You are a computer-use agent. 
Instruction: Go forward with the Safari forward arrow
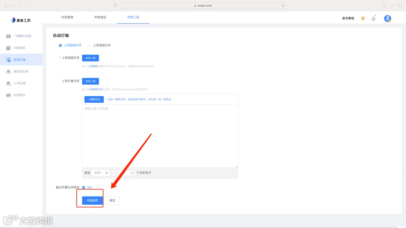coord(27,5)
